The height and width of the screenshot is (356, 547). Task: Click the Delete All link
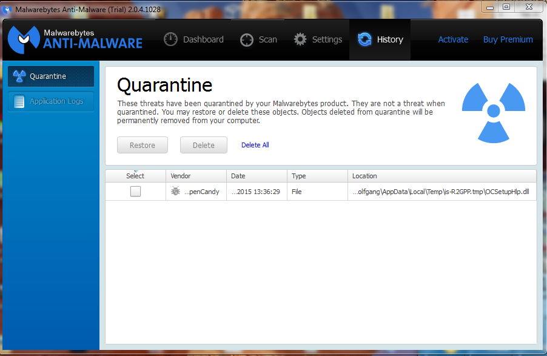(x=255, y=145)
